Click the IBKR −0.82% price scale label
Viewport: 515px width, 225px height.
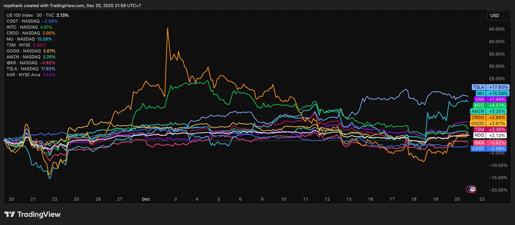(489, 142)
